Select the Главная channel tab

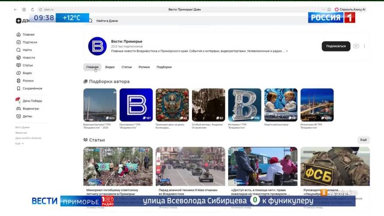92,67
